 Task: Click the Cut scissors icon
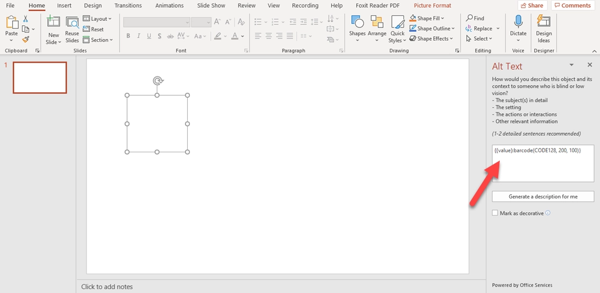[x=26, y=19]
